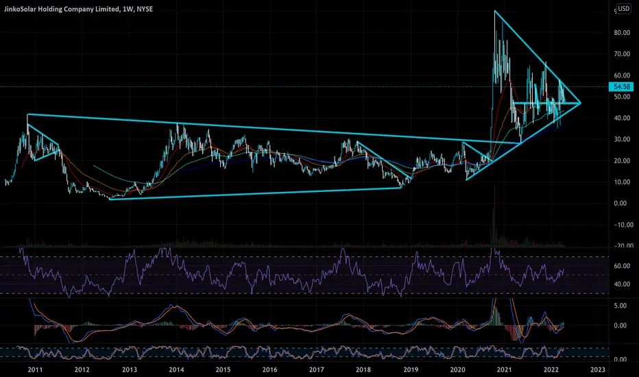Viewport: 639px width, 377px height.
Task: Select the triangle apex at right of chart
Action: [580, 103]
